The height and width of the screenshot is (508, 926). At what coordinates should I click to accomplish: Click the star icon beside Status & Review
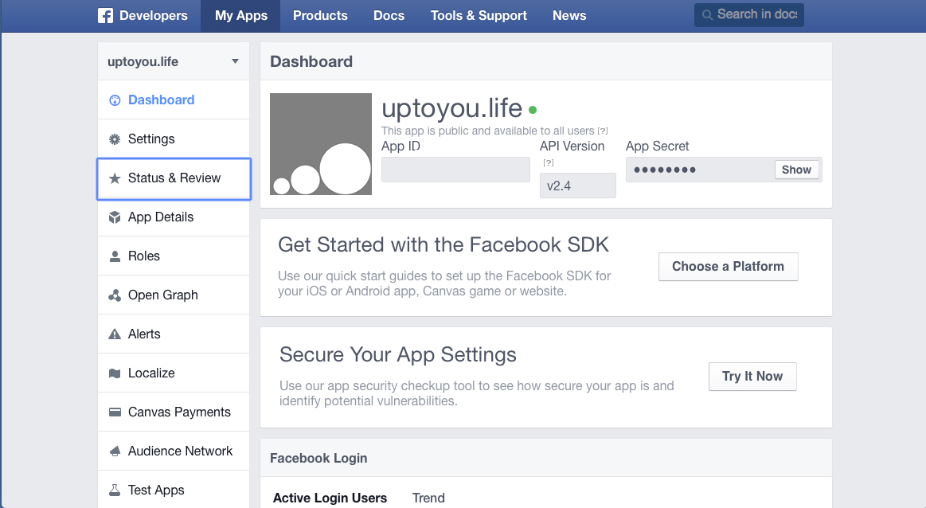click(x=115, y=178)
